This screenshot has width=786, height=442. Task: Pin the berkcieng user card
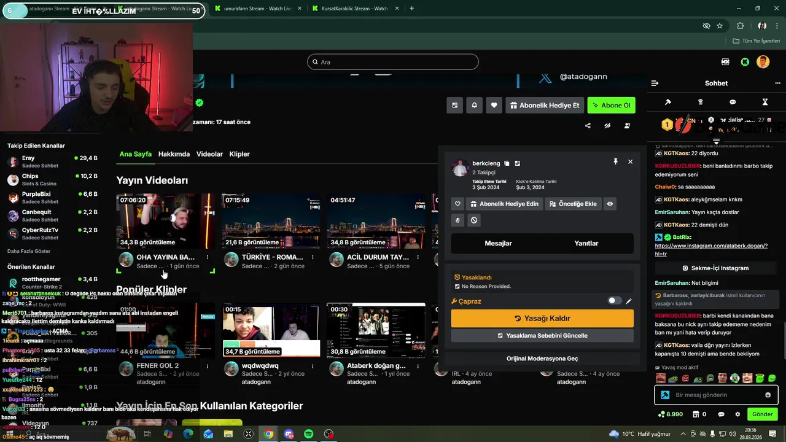tap(615, 161)
